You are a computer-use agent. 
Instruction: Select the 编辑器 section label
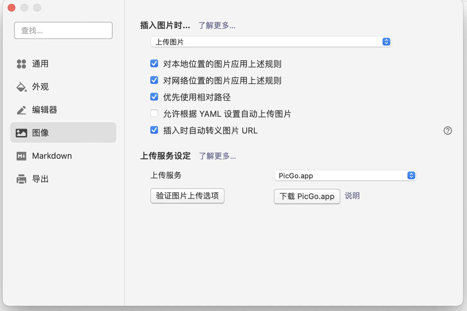click(x=44, y=110)
